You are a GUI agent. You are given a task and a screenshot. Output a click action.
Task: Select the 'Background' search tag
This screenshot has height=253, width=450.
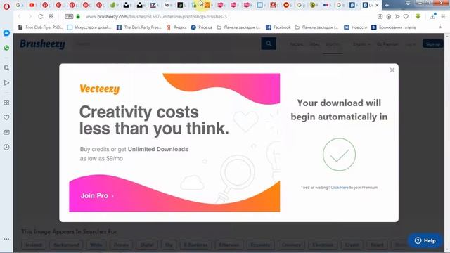click(66, 245)
